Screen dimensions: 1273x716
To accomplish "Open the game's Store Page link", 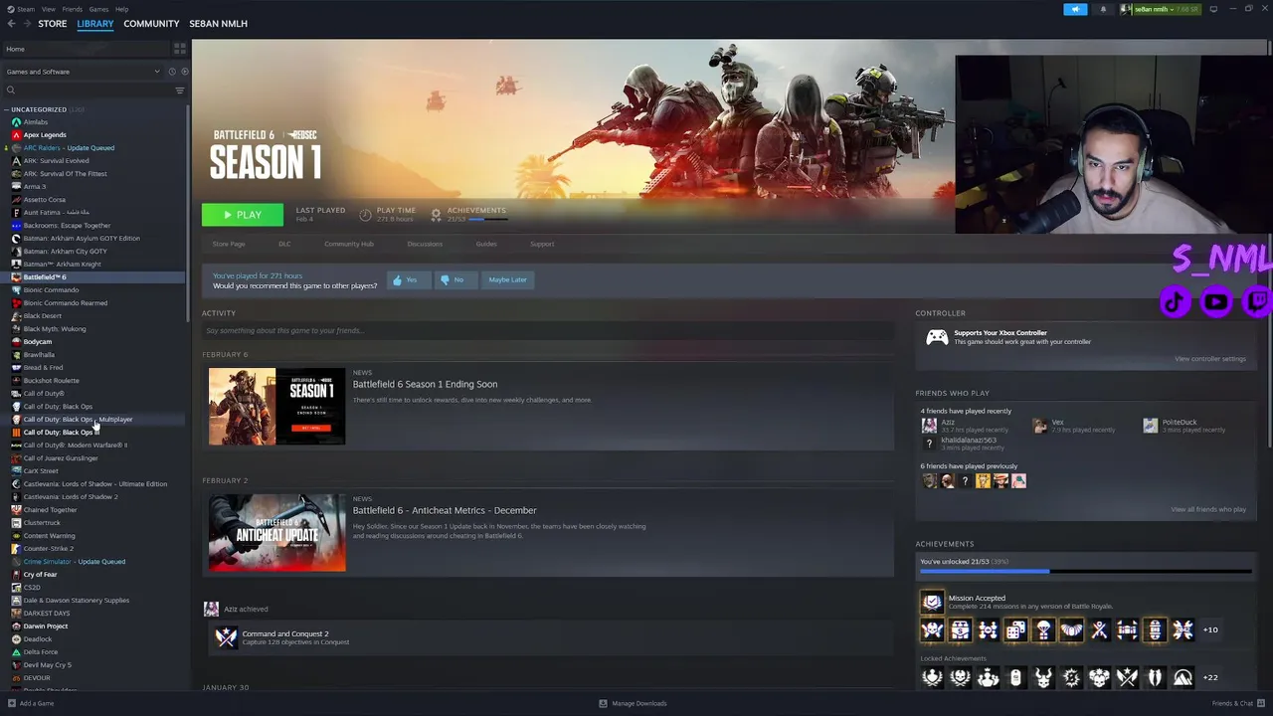I will [x=229, y=244].
